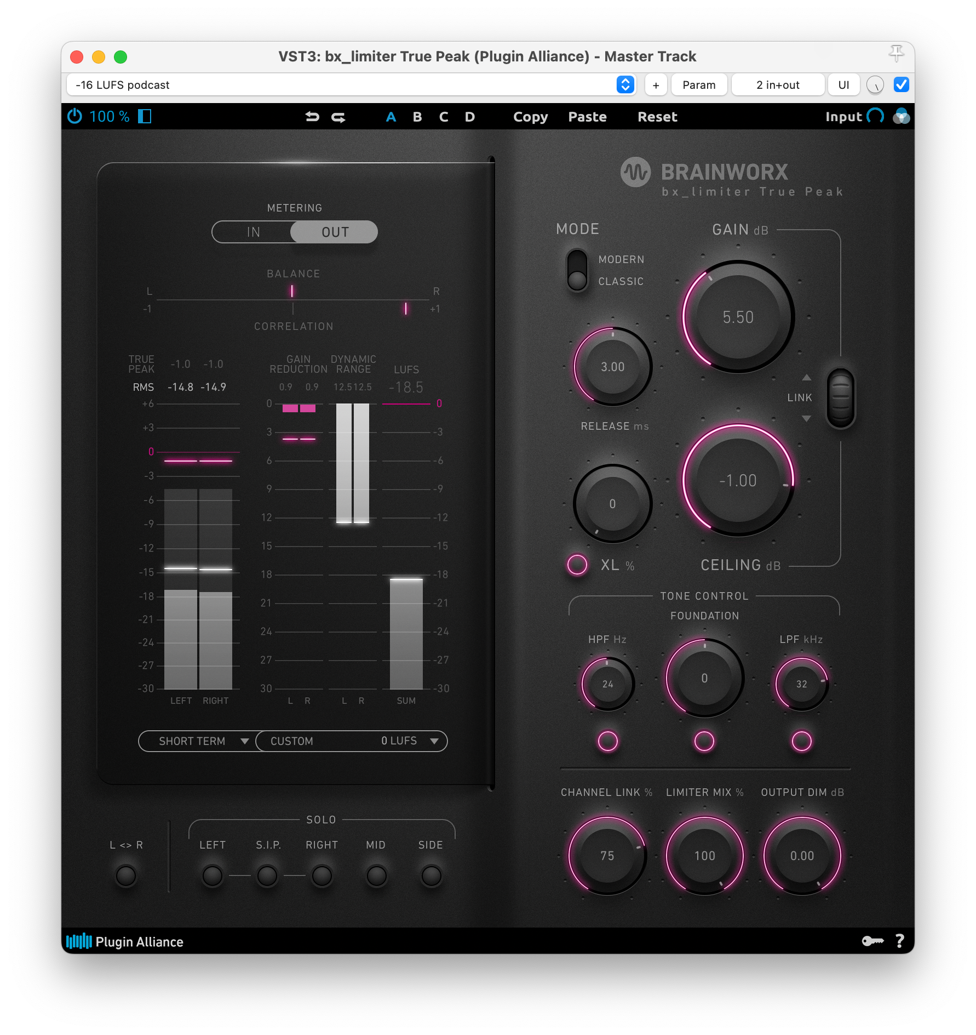Toggle the Foundation tone button
This screenshot has height=1035, width=976.
[704, 741]
